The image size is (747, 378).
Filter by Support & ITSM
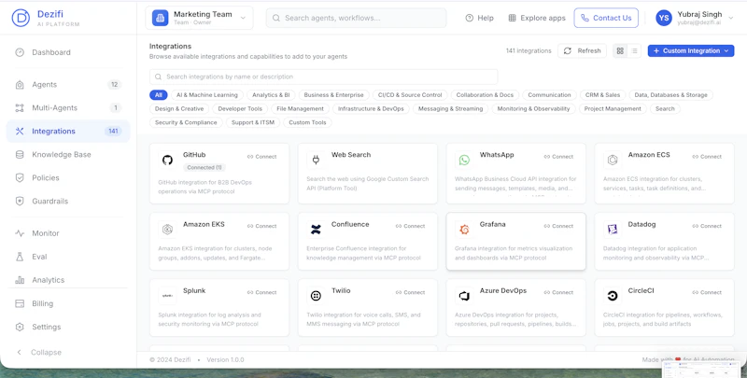pos(253,122)
